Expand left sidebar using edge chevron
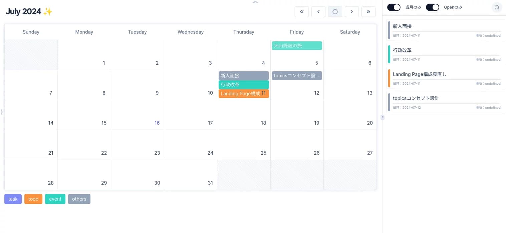The width and height of the screenshot is (506, 233). pos(2,112)
